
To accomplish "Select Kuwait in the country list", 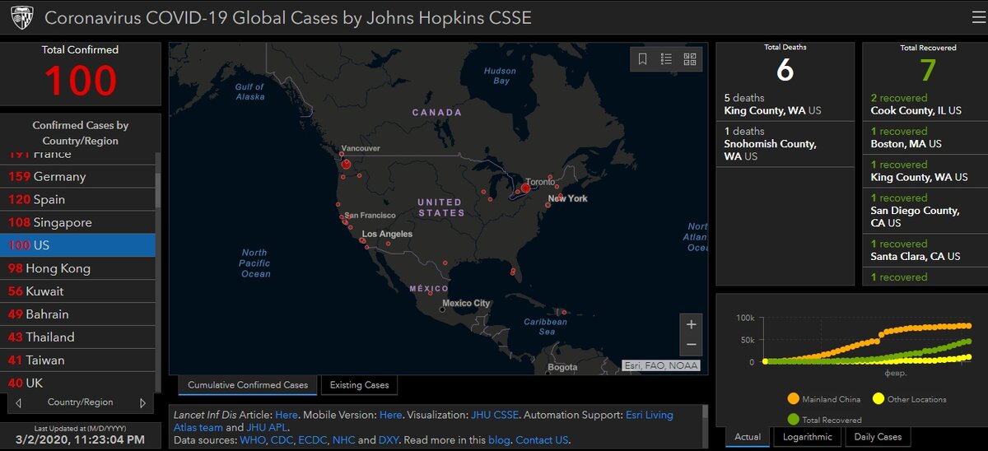I will coord(77,291).
